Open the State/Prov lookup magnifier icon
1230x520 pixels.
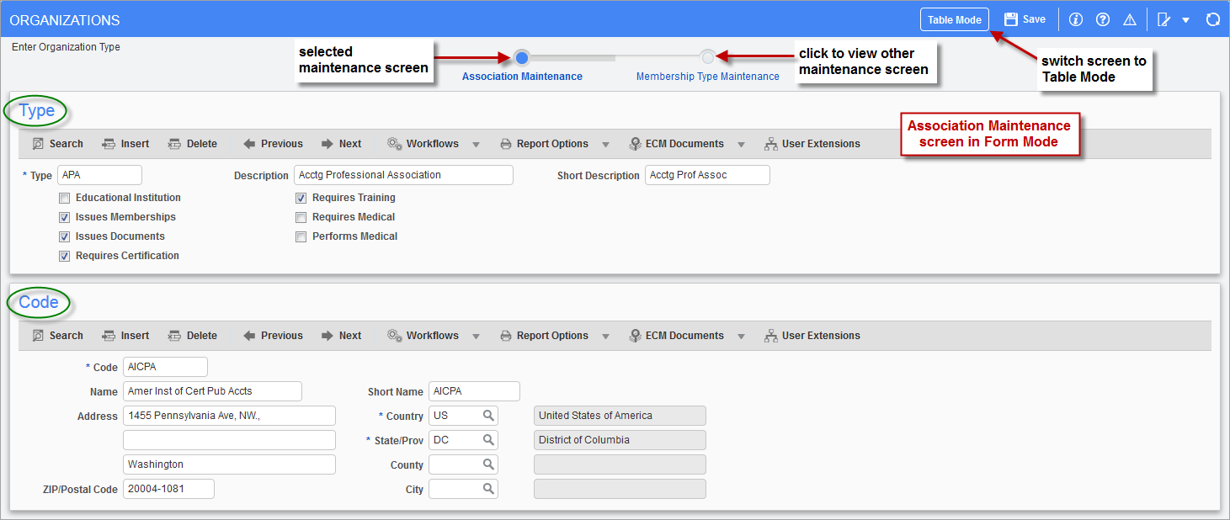488,440
